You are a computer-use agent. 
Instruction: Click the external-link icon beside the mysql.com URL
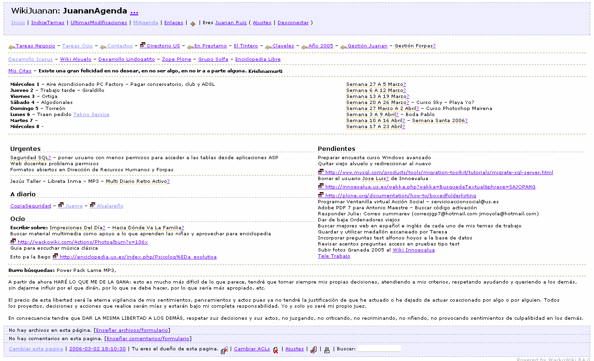point(321,172)
